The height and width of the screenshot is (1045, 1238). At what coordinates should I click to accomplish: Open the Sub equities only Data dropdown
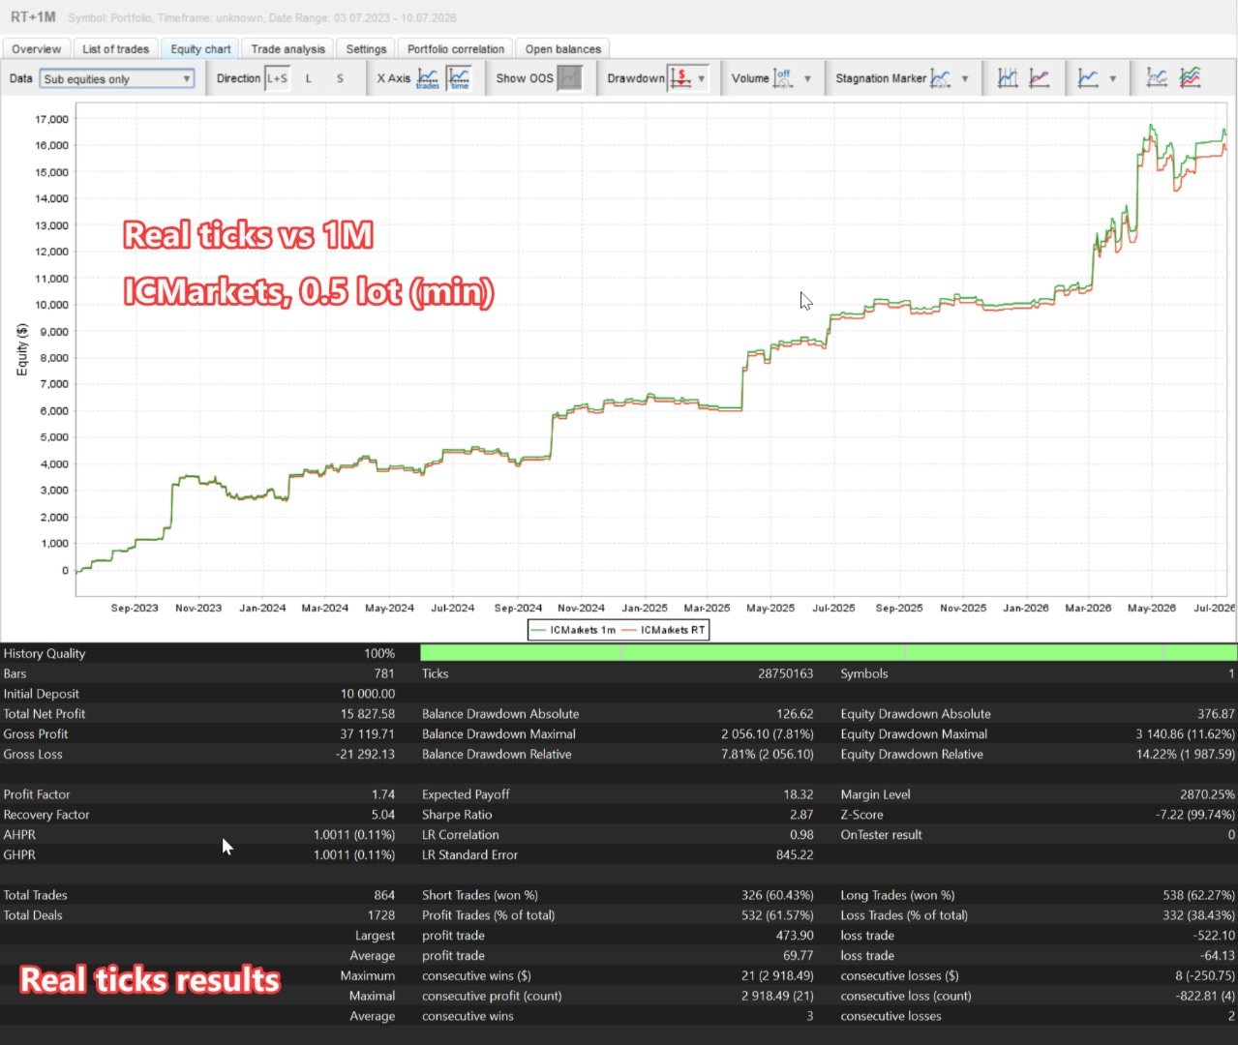(117, 79)
